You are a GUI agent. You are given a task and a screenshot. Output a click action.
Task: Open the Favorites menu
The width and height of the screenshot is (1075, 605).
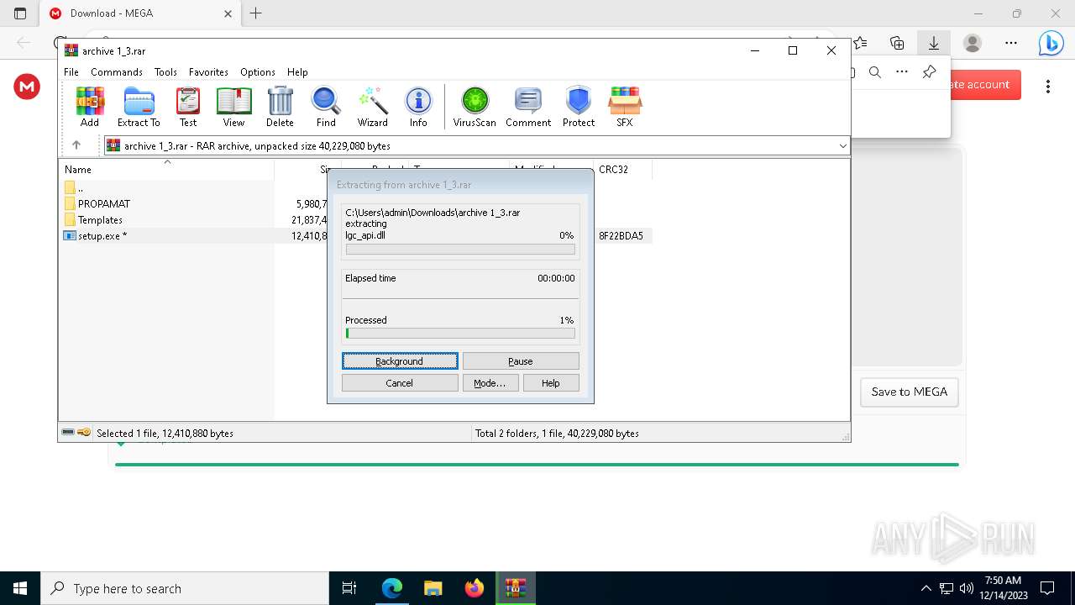pos(208,72)
